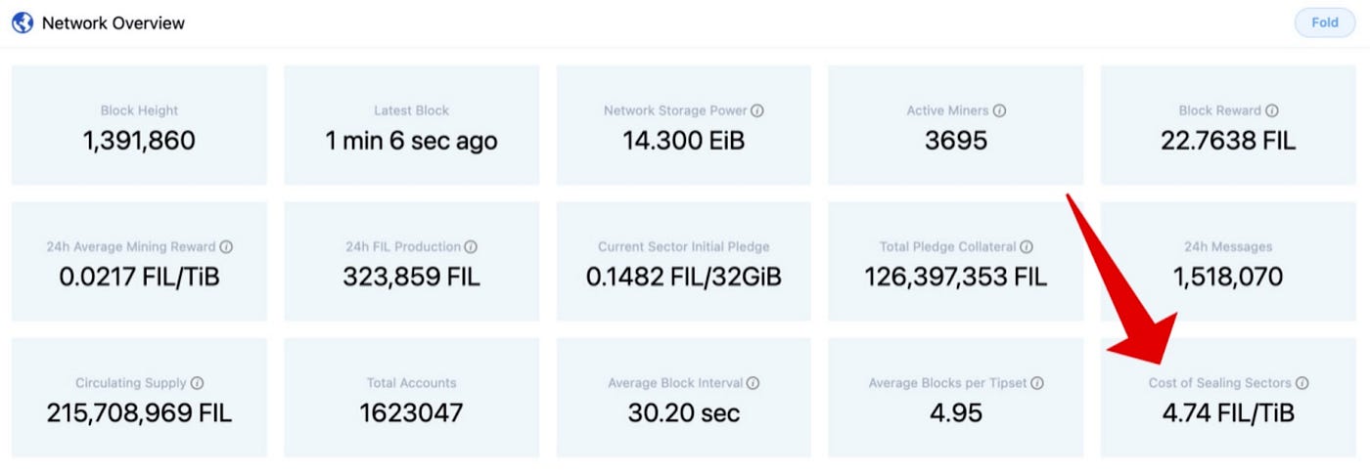Click info icon beside 24h FIL Production
The height and width of the screenshot is (474, 1370).
[470, 247]
